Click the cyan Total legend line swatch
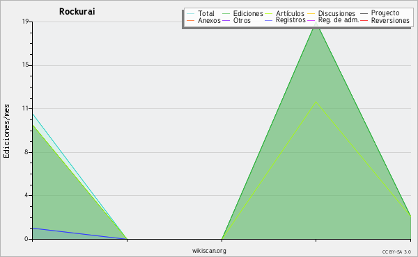The image size is (418, 257). click(191, 13)
